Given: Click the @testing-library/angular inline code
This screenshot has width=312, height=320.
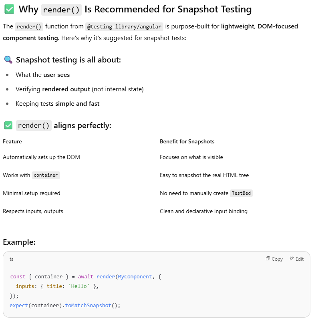Looking at the screenshot, I should click(x=124, y=27).
